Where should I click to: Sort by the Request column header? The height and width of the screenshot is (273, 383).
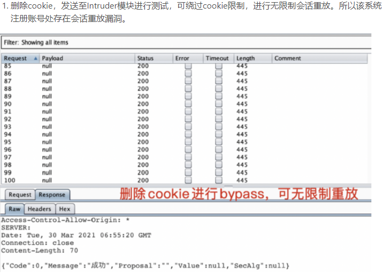pos(20,58)
